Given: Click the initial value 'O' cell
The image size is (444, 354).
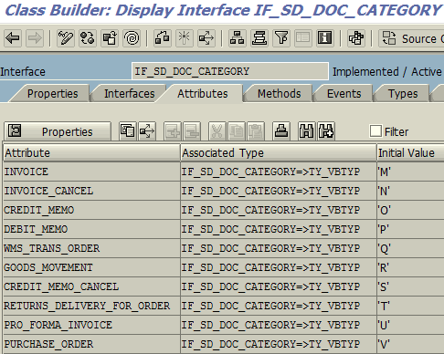Looking at the screenshot, I should [x=410, y=210].
